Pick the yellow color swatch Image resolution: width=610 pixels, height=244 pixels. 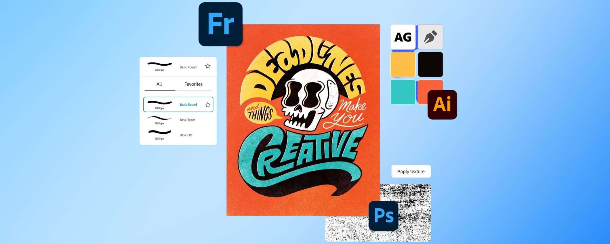click(403, 64)
